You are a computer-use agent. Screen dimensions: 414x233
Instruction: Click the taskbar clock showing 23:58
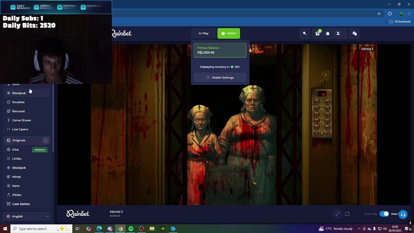click(x=395, y=229)
